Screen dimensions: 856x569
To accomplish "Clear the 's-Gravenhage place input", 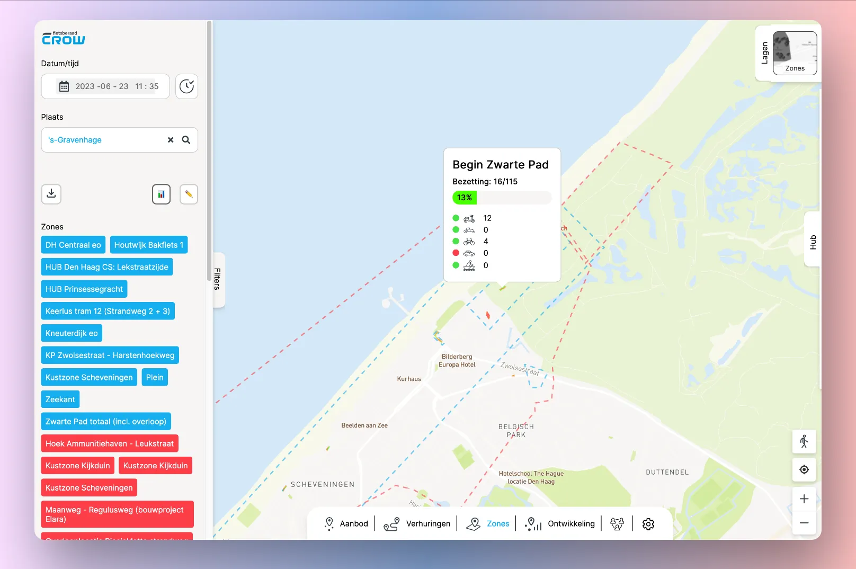I will click(170, 140).
